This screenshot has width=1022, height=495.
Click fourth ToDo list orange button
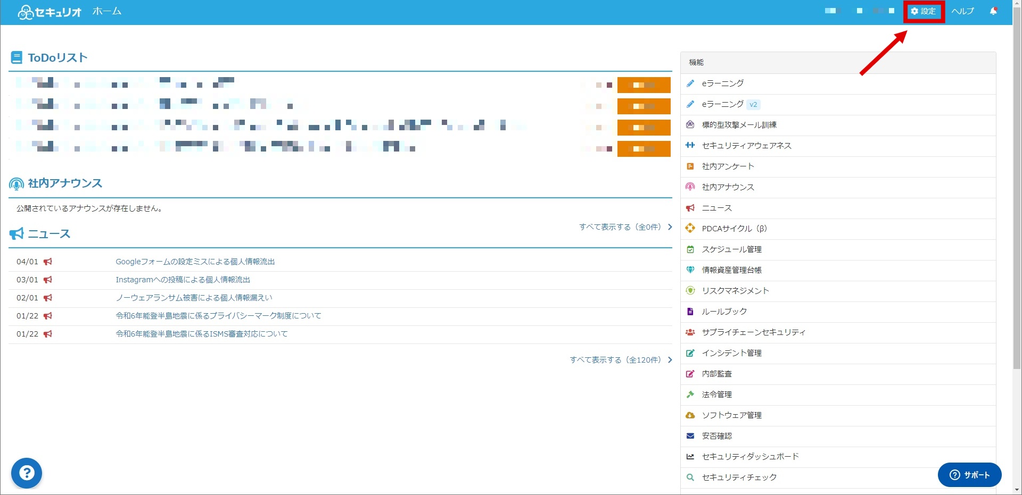(x=644, y=149)
